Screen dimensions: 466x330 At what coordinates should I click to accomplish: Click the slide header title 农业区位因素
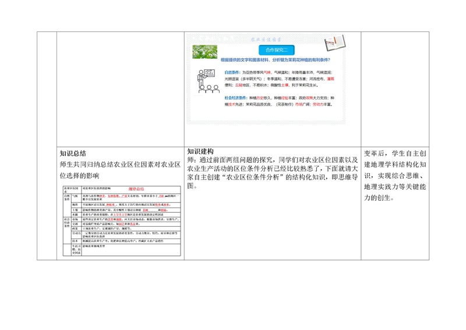[267, 38]
